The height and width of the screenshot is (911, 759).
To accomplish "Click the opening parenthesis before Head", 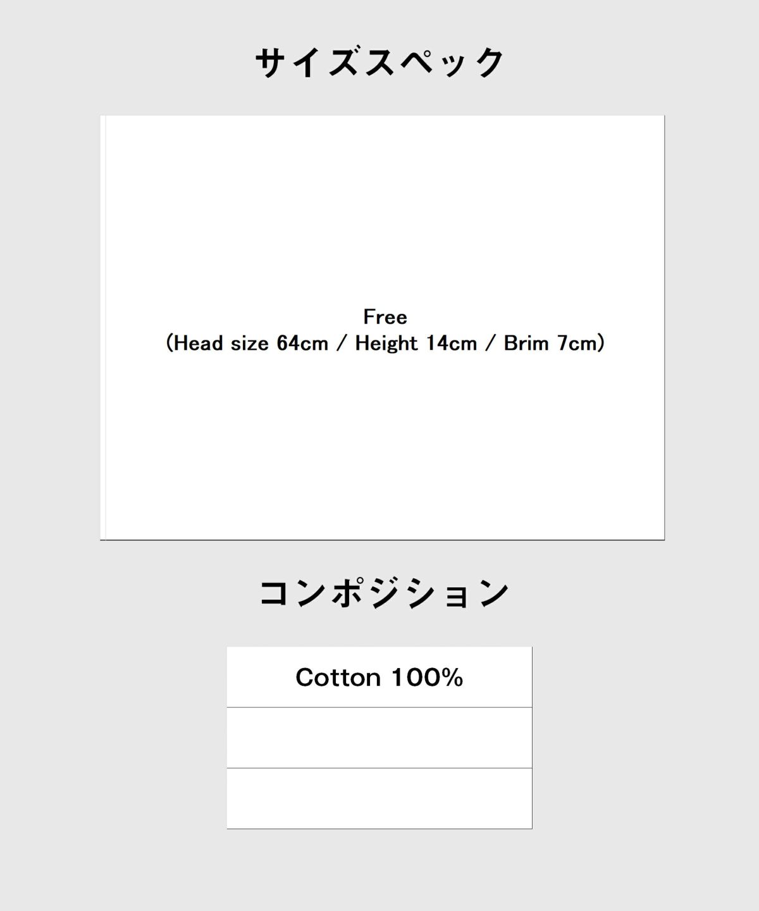I will coord(169,343).
